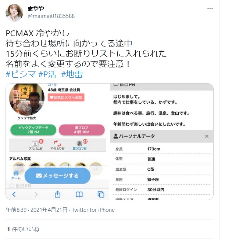Select the 裏プロフ有 tab icon
Viewport: 225px width, 240px height.
pos(79,145)
